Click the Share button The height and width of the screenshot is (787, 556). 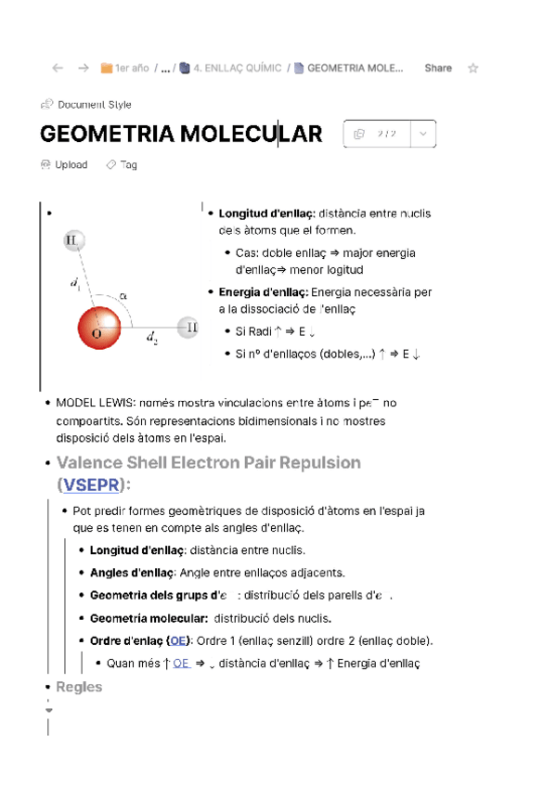(437, 68)
